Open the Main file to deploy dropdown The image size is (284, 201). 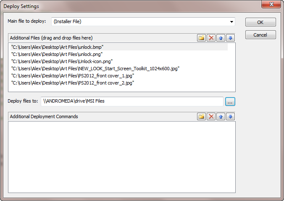pyautogui.click(x=143, y=21)
